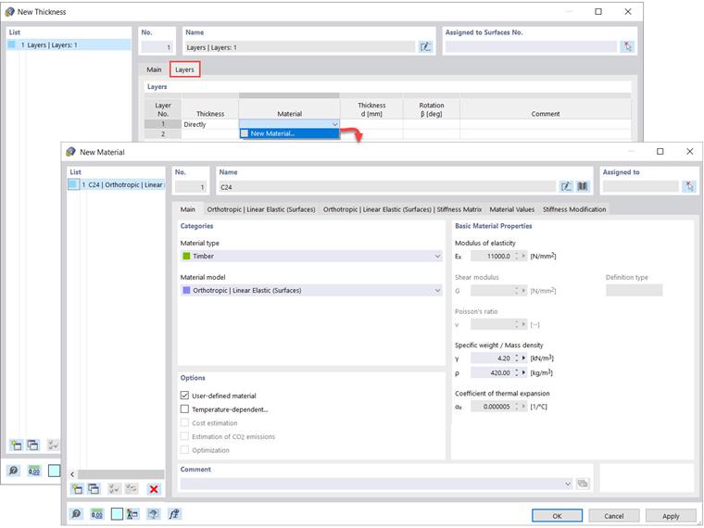The height and width of the screenshot is (528, 704).
Task: Open Material cell dropdown arrow in layer 1
Action: click(334, 124)
